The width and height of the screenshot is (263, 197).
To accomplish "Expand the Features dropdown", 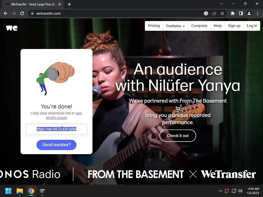I will click(175, 26).
